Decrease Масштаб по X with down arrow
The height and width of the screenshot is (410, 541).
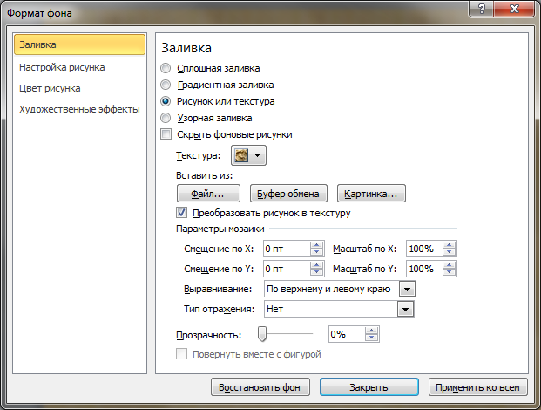pos(450,252)
